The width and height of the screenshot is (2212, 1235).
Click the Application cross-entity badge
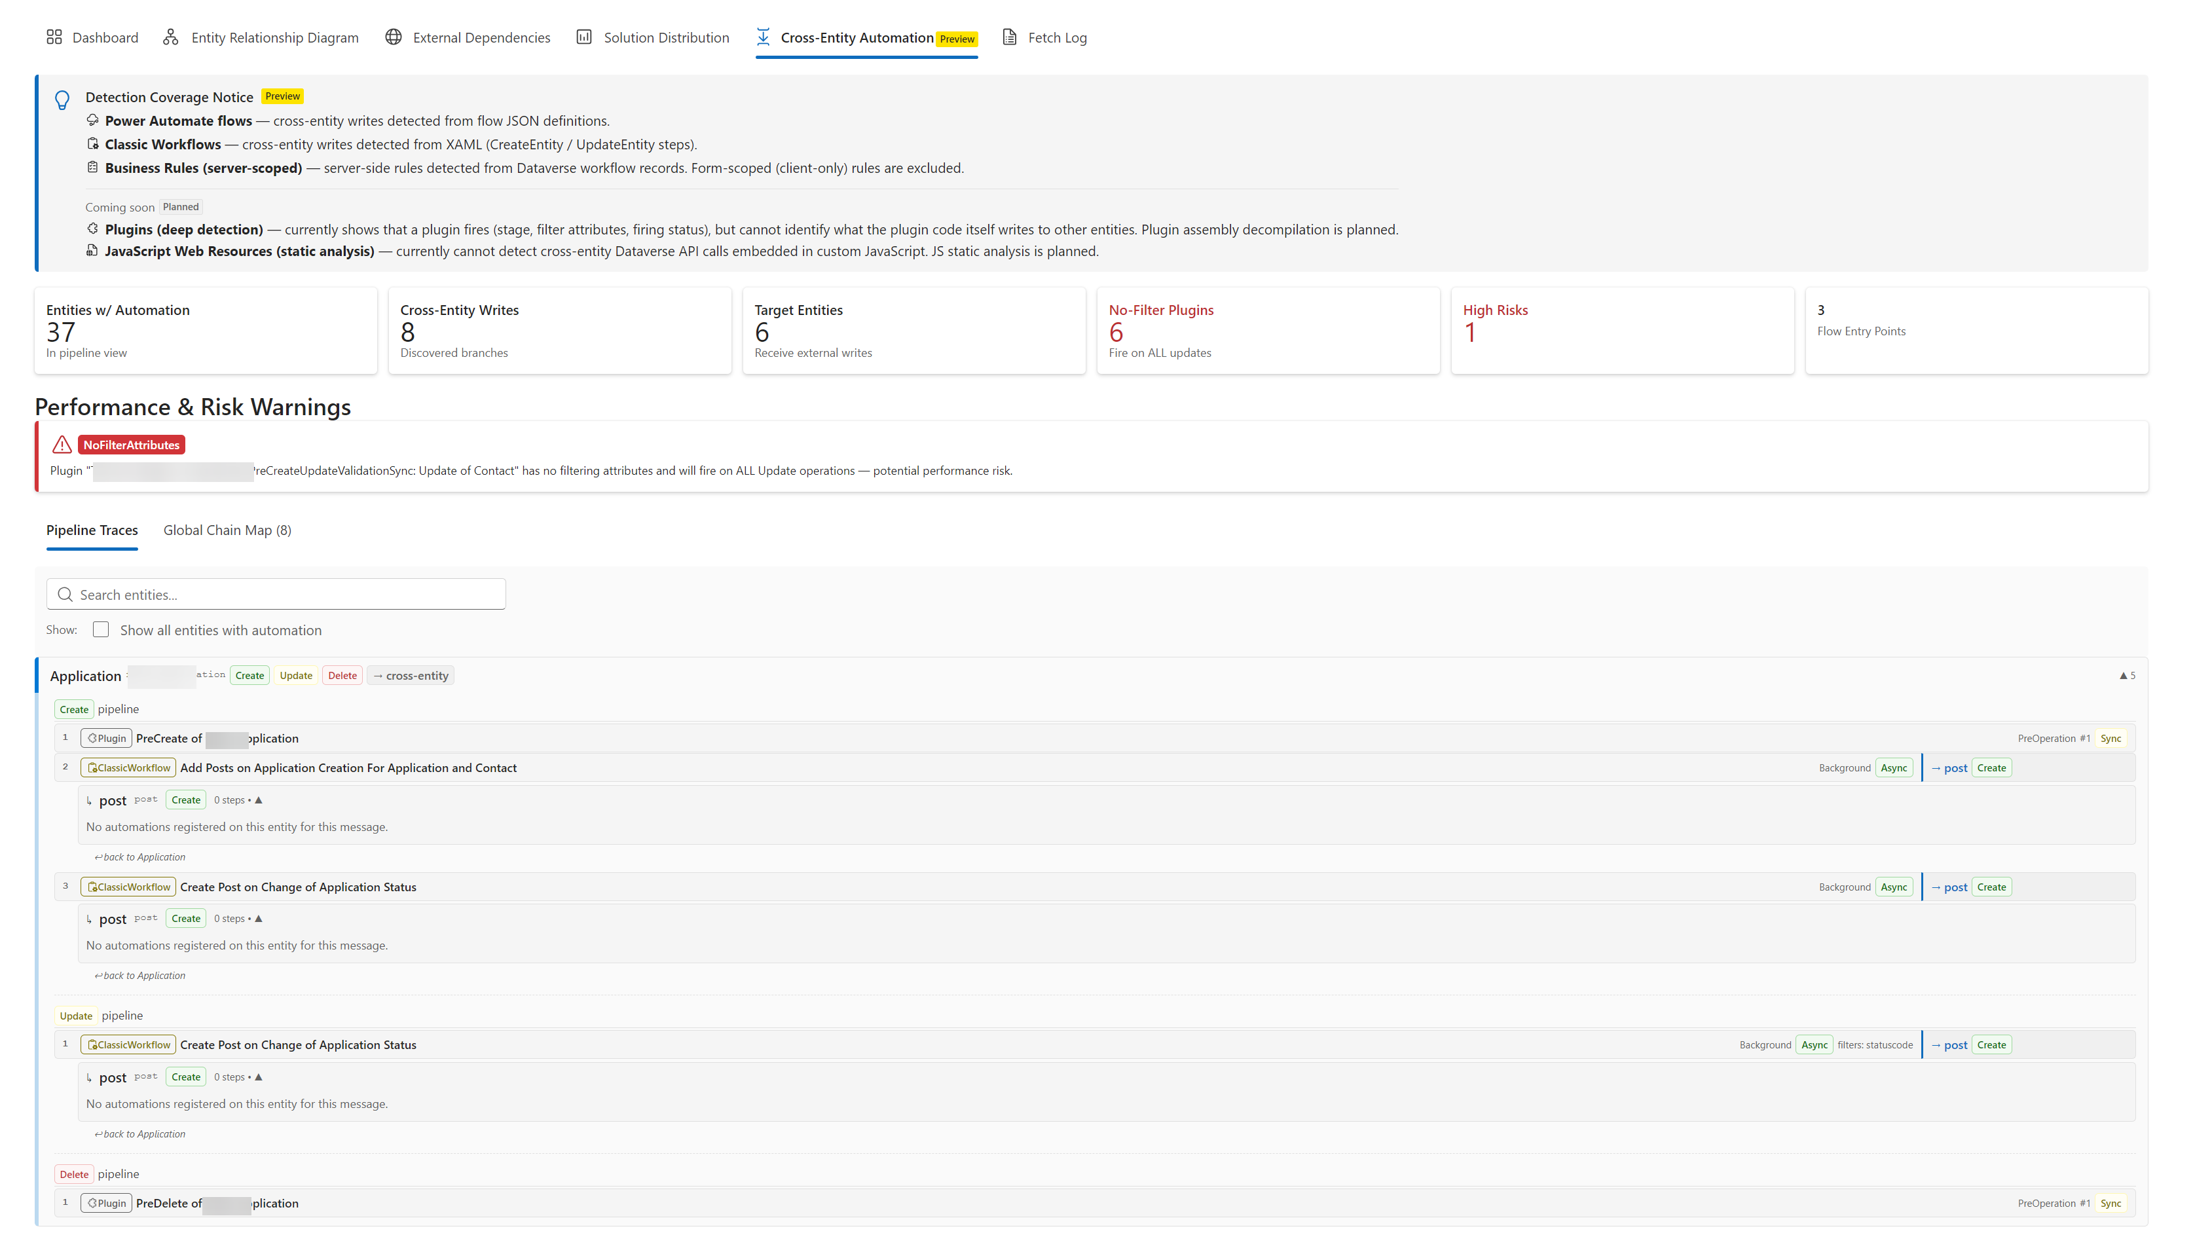tap(411, 676)
